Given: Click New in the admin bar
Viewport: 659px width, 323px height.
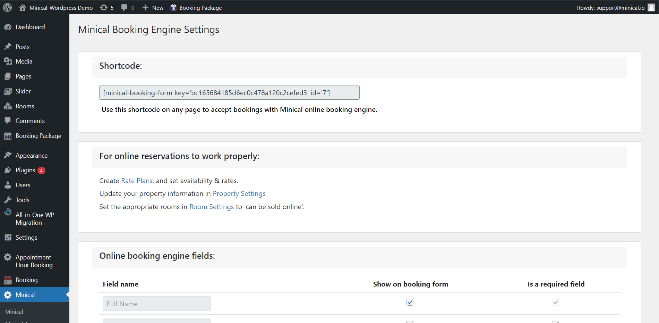Looking at the screenshot, I should tap(158, 8).
